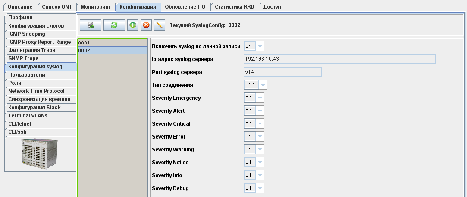The width and height of the screenshot is (467, 197).
Task: Open Terminal VLANs section
Action: coord(41,116)
